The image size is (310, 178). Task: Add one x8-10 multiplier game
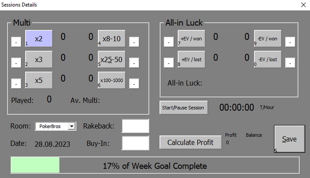112,39
